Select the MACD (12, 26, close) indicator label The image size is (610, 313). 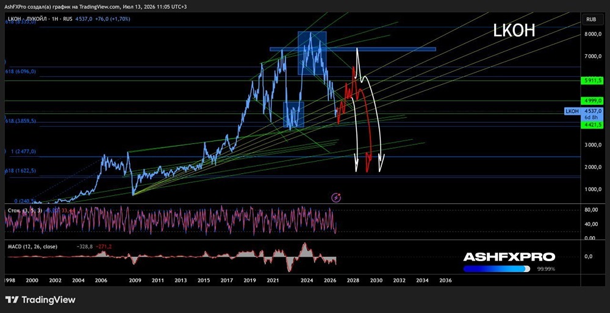[x=33, y=246]
